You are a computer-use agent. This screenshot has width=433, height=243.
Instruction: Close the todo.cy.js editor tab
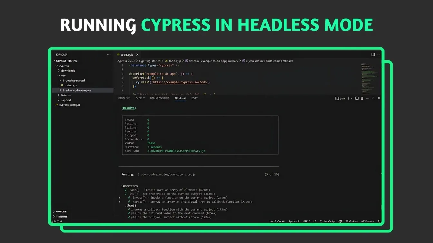tap(137, 55)
